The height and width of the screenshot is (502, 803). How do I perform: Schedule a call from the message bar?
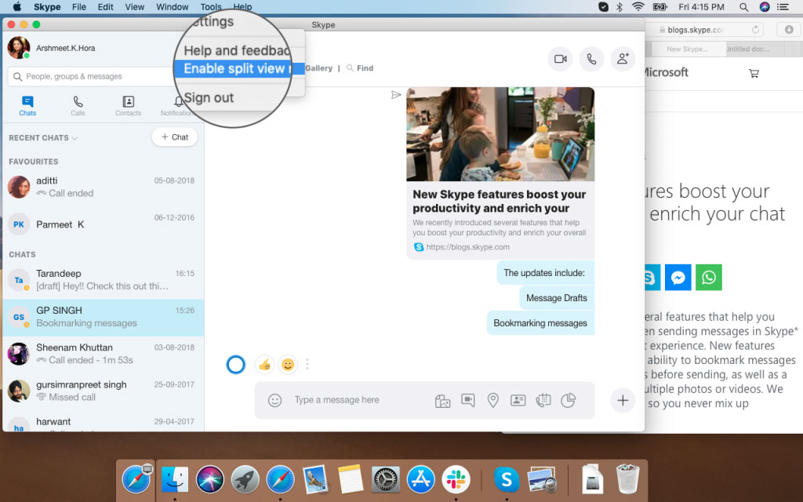[543, 400]
